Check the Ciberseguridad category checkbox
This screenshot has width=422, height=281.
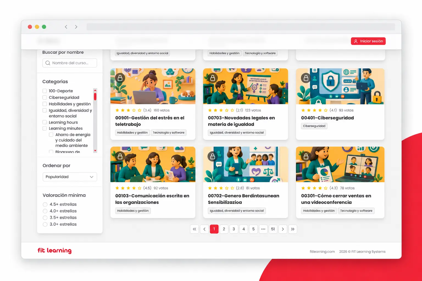45,97
